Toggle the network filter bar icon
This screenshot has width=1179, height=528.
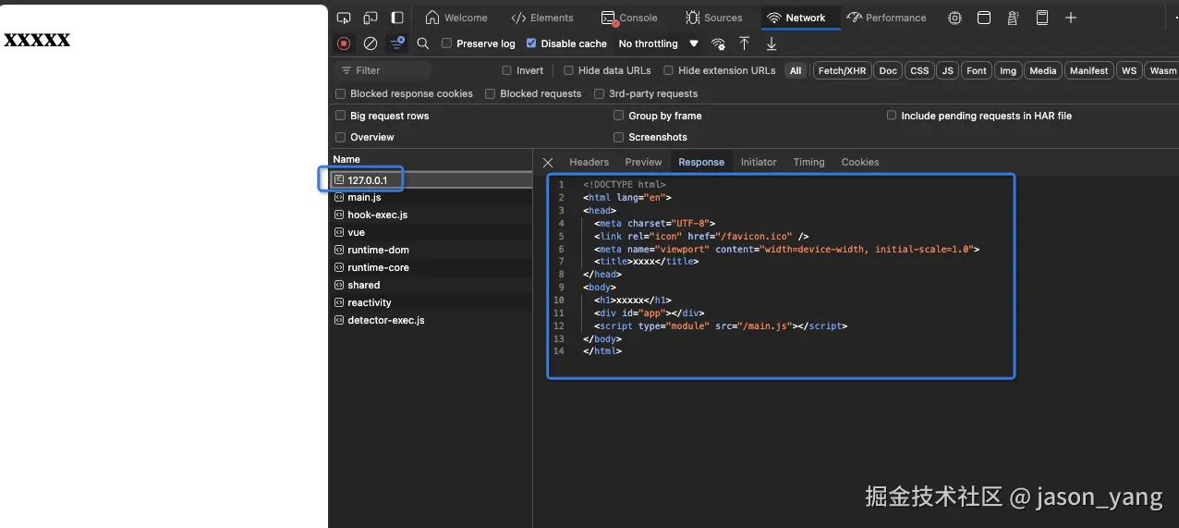pos(396,43)
